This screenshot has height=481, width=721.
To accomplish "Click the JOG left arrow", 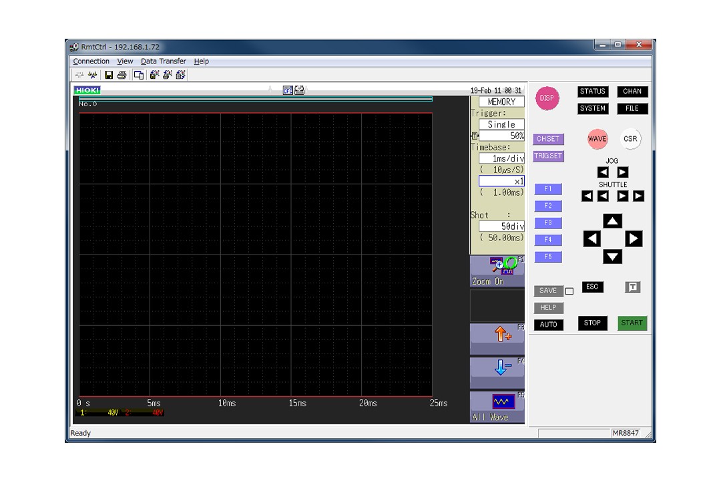I will (x=603, y=172).
